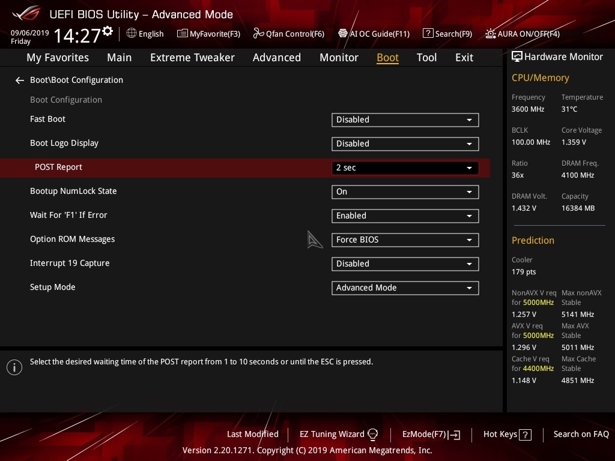Open the Option ROM Messages dropdown
Image resolution: width=615 pixels, height=461 pixels.
(405, 240)
